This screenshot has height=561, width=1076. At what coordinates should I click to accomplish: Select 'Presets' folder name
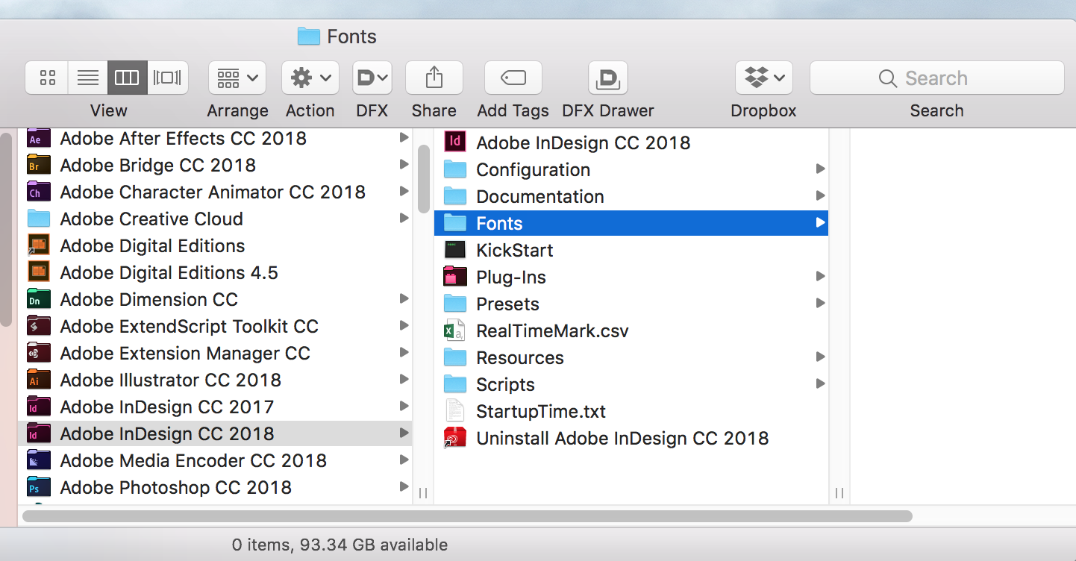[x=508, y=304]
